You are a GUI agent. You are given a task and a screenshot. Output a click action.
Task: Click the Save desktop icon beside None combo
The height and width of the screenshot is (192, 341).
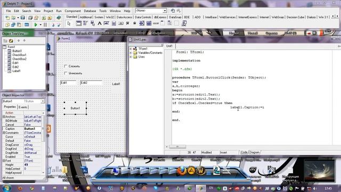click(x=173, y=11)
